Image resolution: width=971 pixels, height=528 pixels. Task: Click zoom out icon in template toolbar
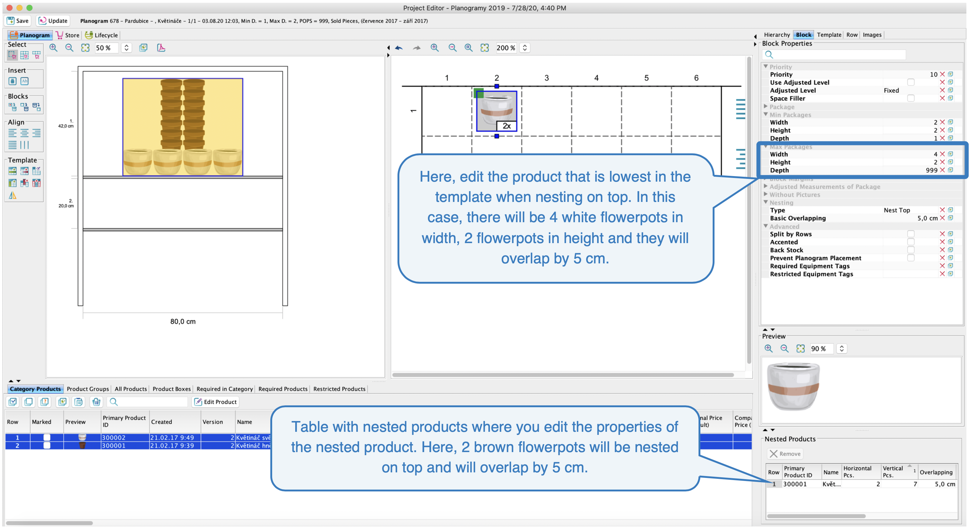point(452,48)
